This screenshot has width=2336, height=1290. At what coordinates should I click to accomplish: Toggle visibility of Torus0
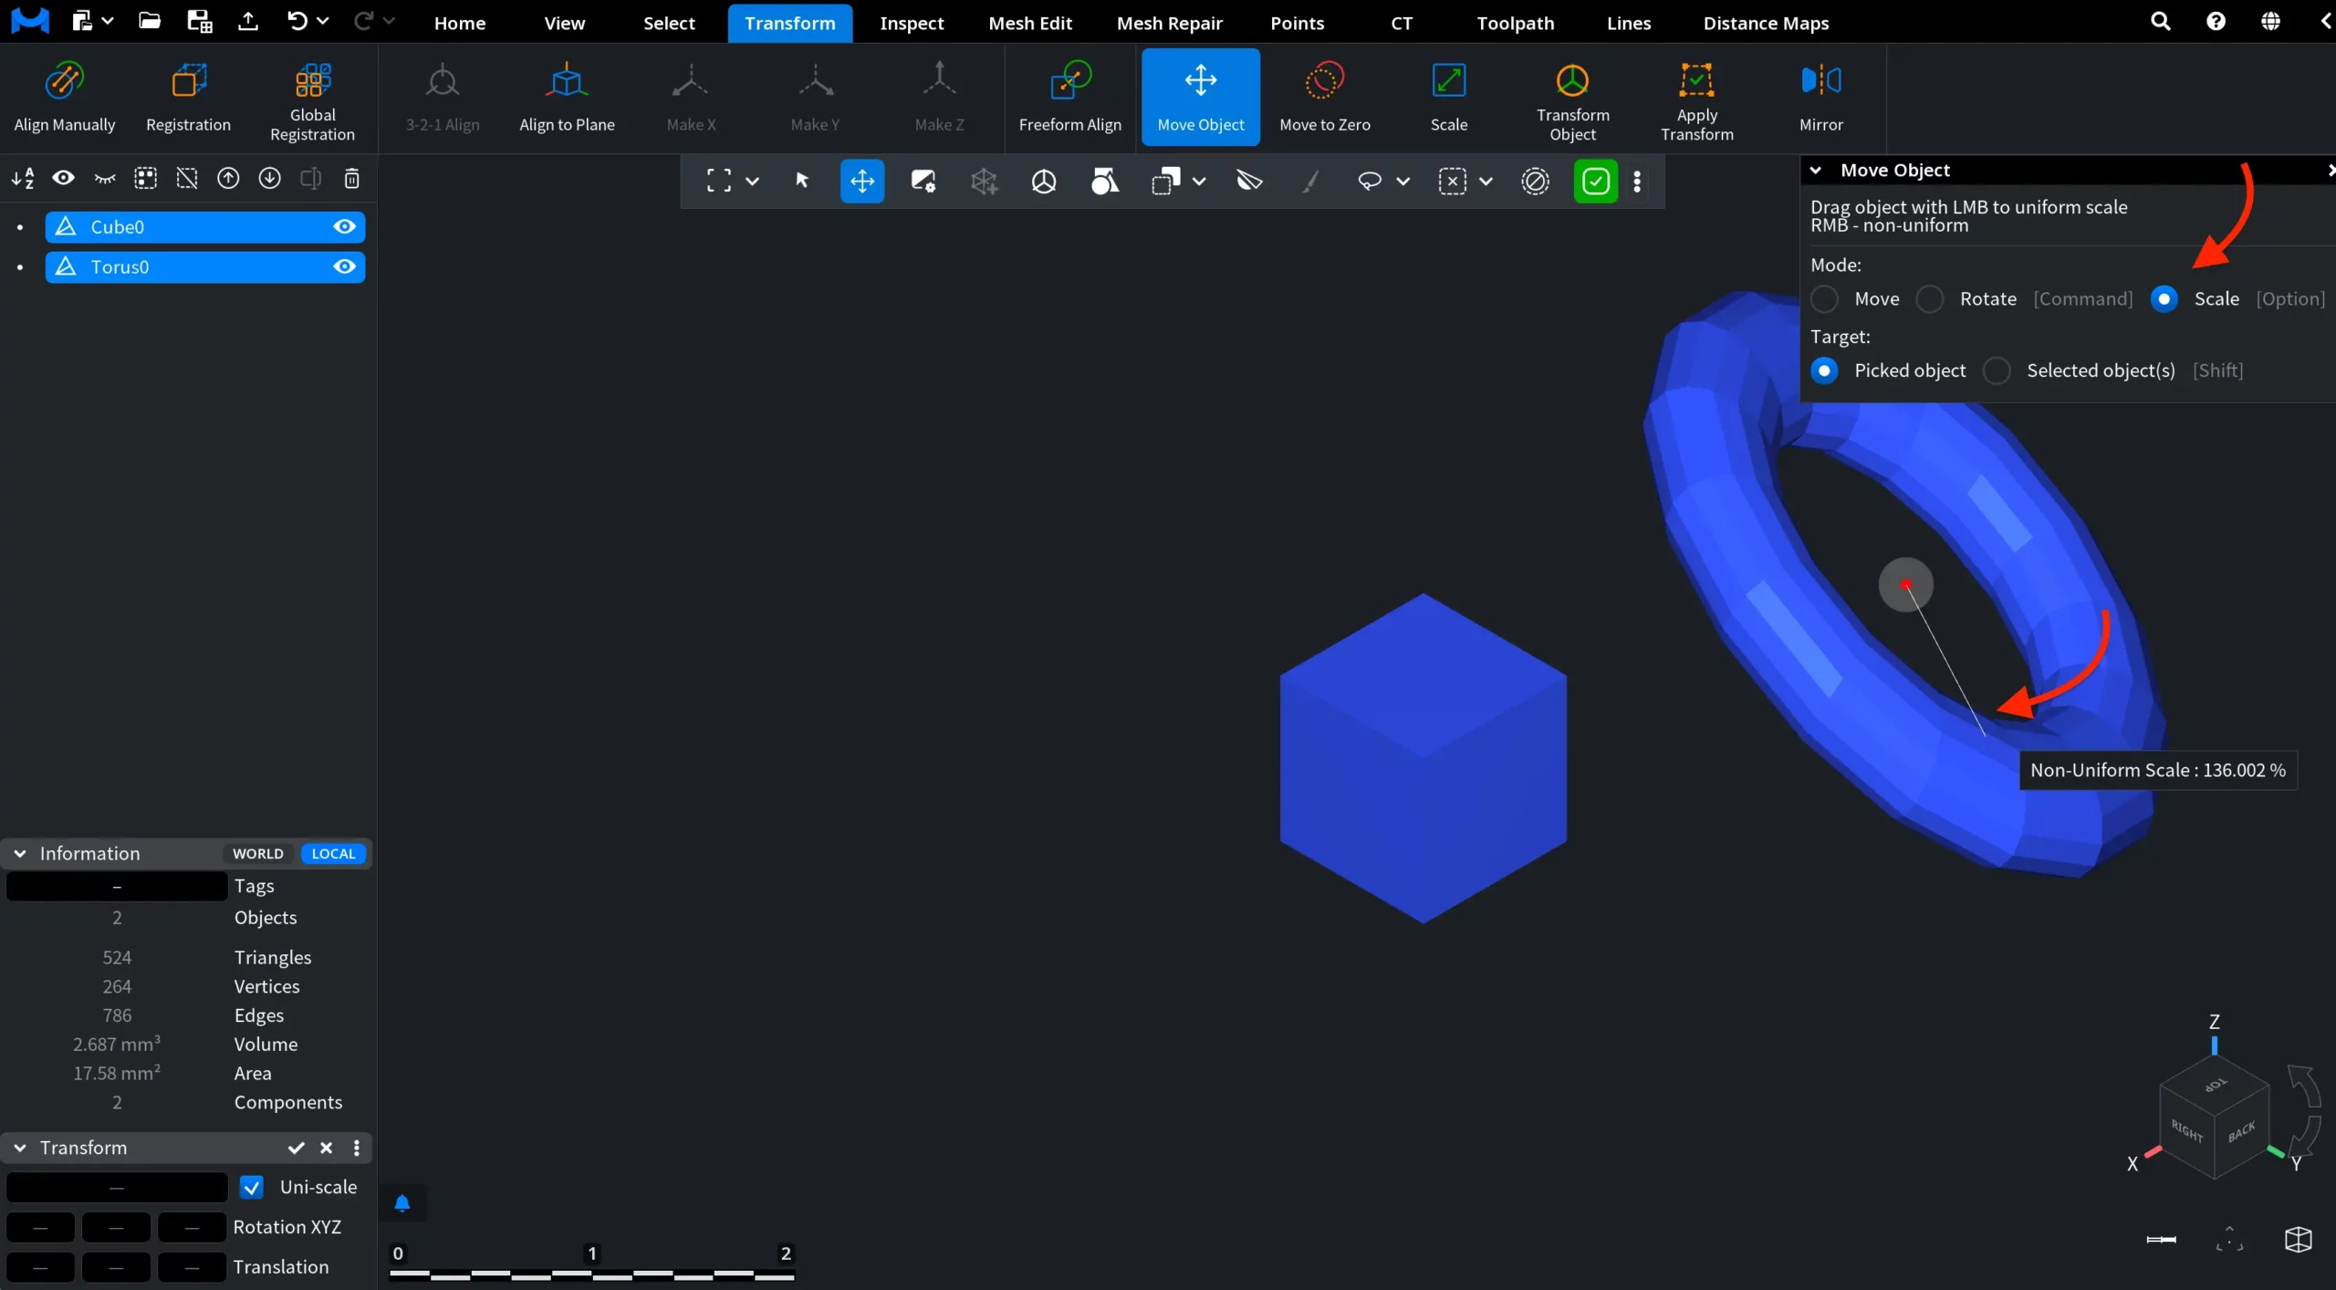tap(344, 266)
